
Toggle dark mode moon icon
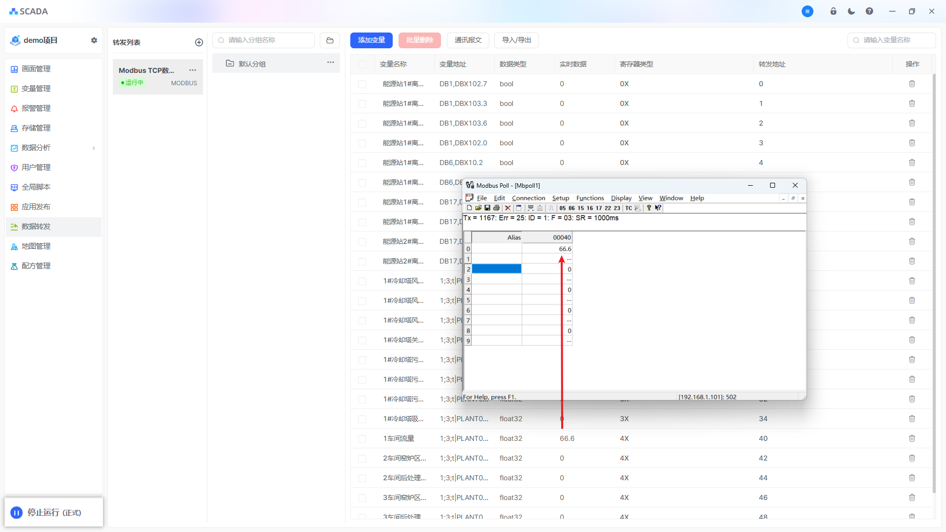[x=851, y=11]
